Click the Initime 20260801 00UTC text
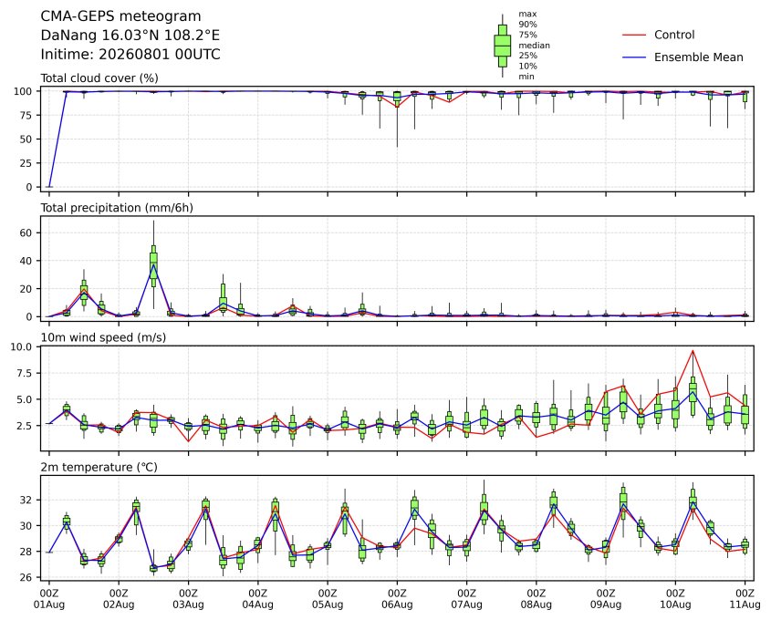This screenshot has height=620, width=771. [130, 54]
